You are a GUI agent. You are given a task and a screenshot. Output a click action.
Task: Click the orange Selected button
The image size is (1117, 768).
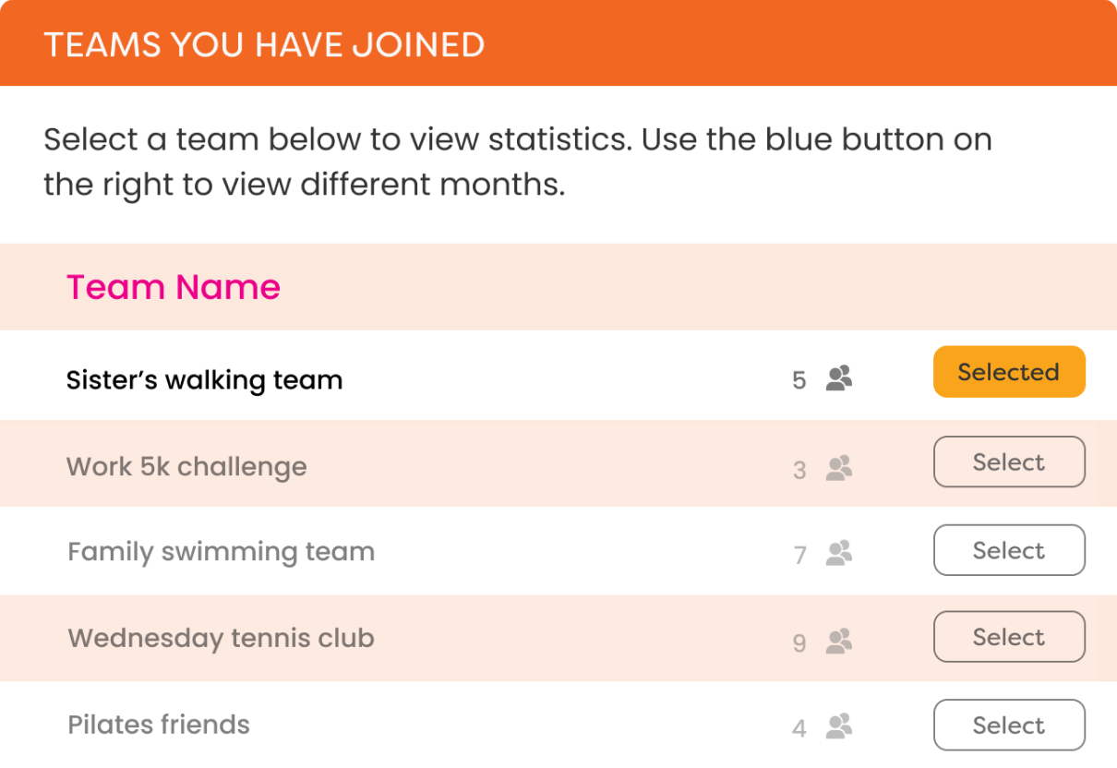1009,372
